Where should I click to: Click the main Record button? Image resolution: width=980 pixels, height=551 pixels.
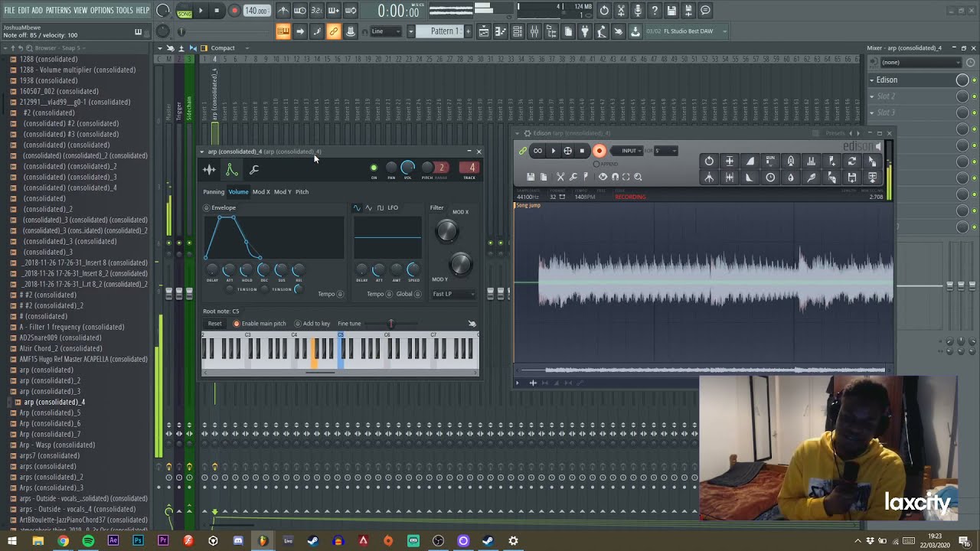click(234, 11)
